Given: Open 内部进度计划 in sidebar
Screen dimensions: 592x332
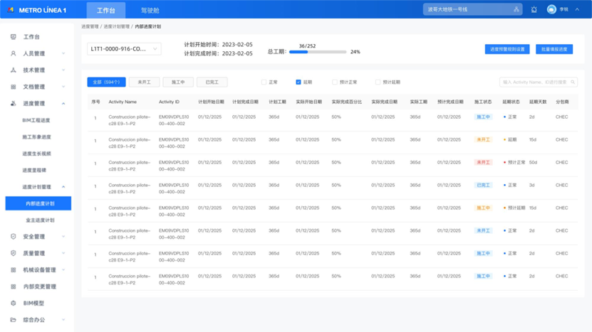Looking at the screenshot, I should [x=38, y=203].
